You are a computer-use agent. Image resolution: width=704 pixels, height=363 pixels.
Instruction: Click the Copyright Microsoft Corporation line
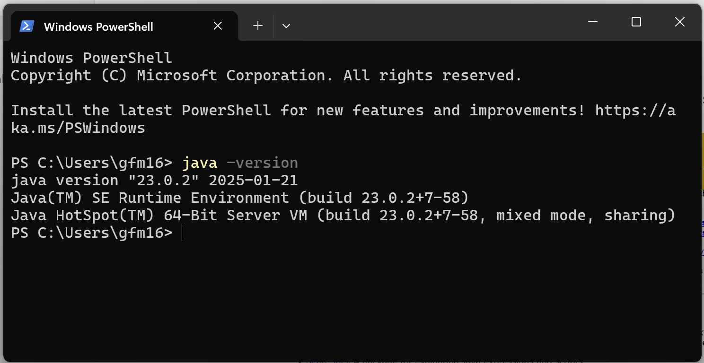coord(266,76)
